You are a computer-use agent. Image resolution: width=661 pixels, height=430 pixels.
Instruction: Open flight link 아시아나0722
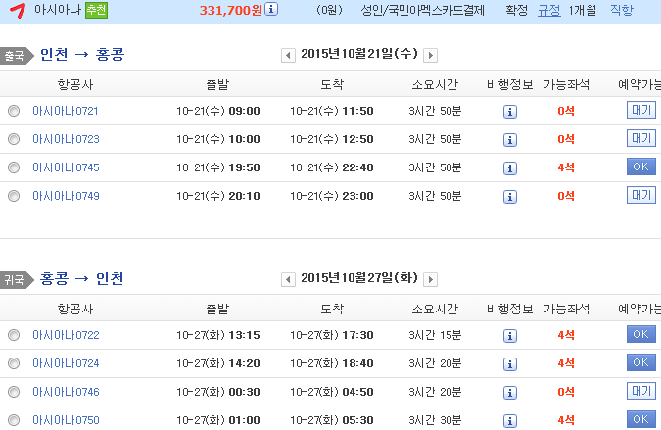pyautogui.click(x=66, y=335)
